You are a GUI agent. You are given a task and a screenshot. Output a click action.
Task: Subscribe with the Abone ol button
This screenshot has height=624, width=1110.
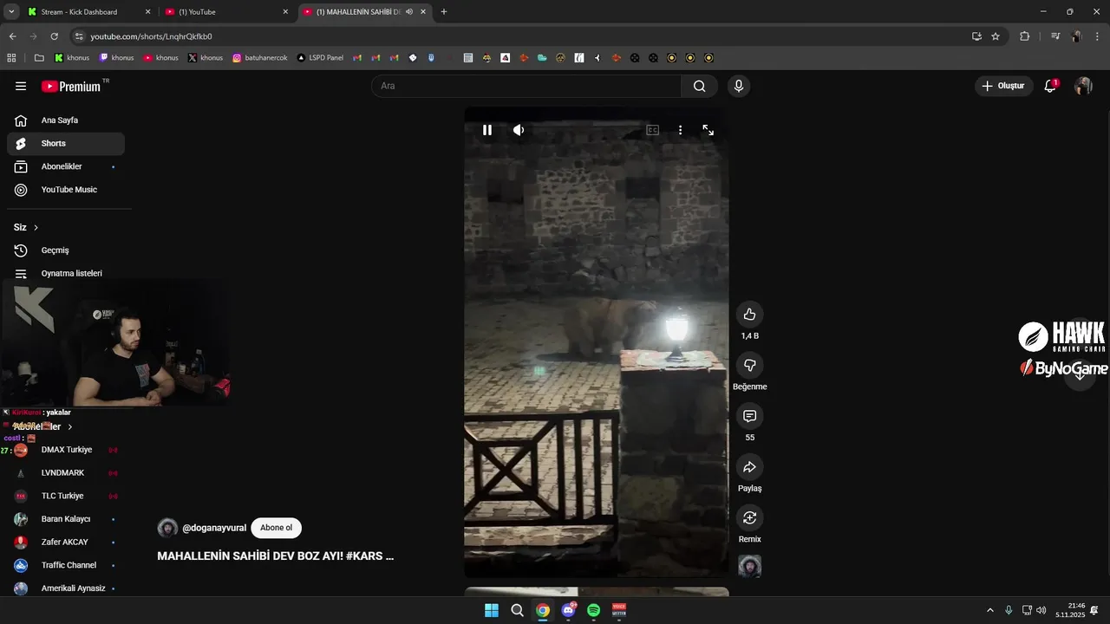pyautogui.click(x=277, y=528)
